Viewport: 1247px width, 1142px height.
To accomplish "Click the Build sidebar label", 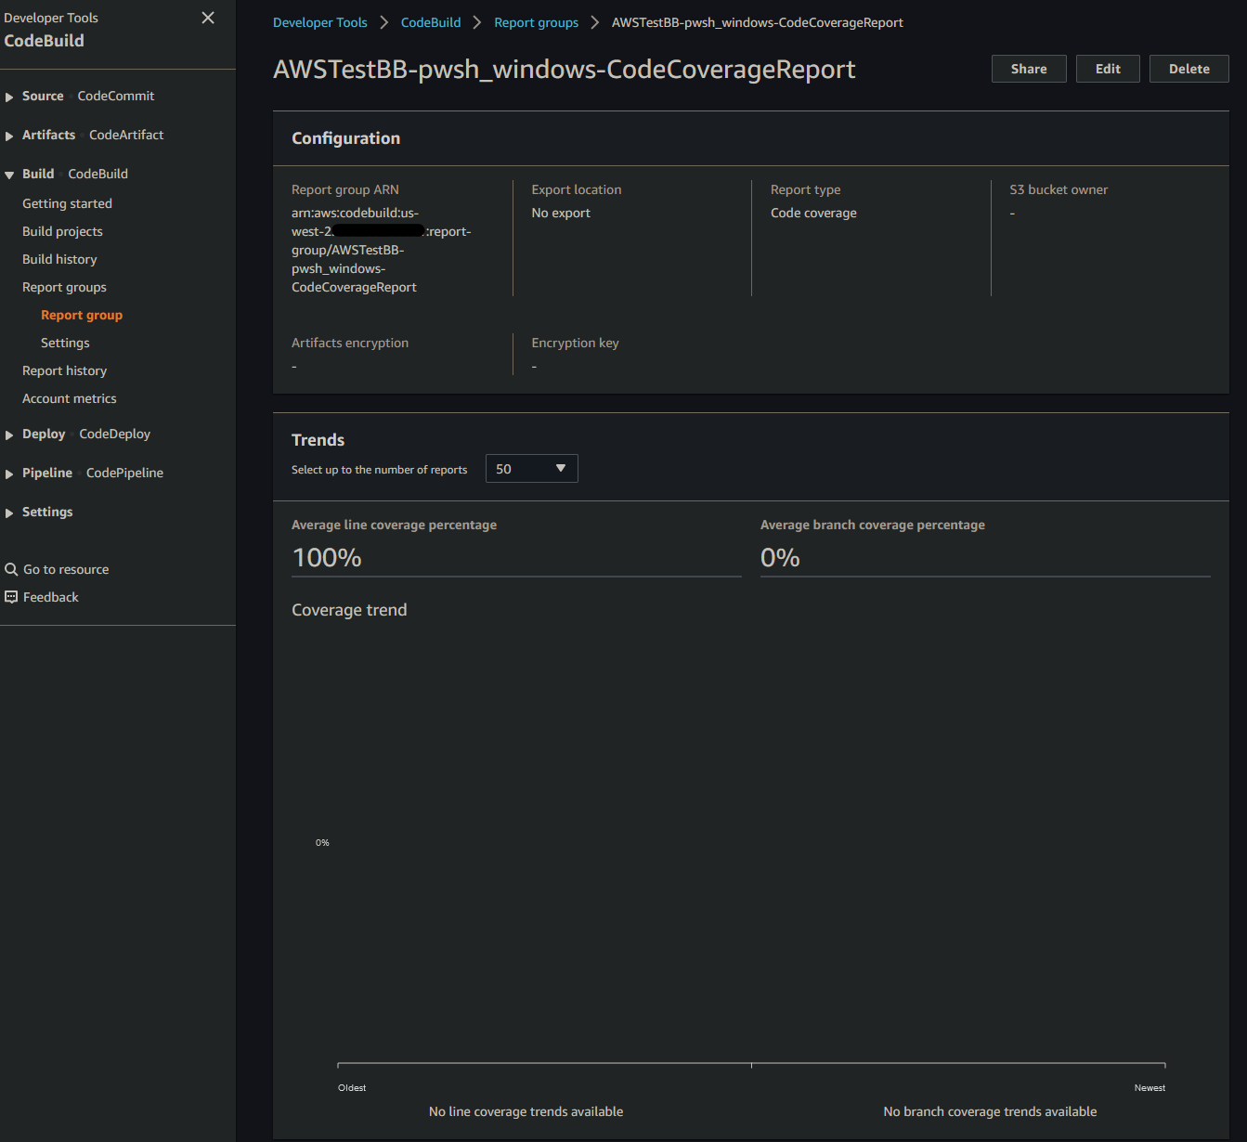I will click(38, 174).
